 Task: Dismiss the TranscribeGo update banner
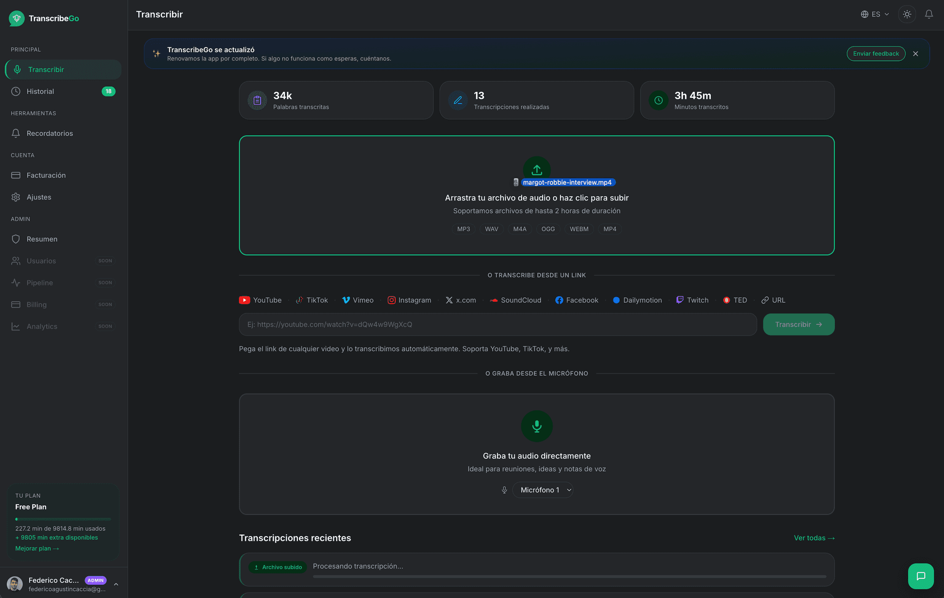click(915, 54)
